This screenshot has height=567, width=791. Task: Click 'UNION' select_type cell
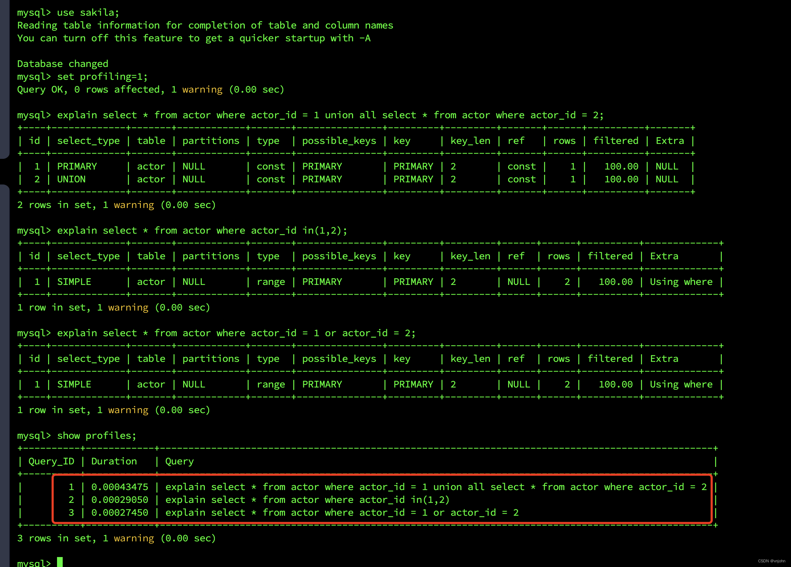71,179
